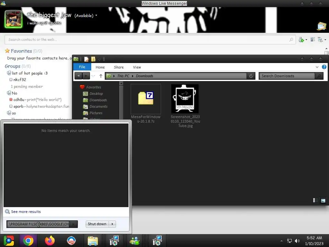Open the network icon in system tray
Screen dimensions: 329x247
[289, 241]
